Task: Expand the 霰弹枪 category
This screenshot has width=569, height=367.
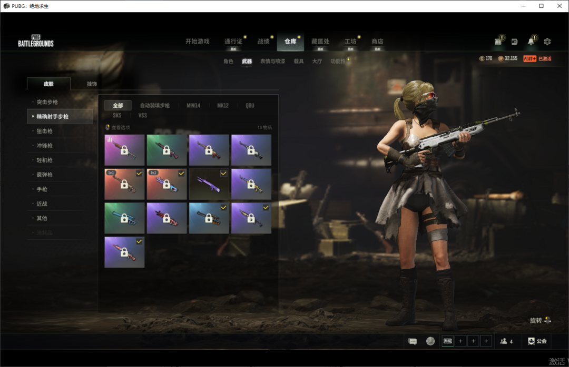Action: [60, 174]
